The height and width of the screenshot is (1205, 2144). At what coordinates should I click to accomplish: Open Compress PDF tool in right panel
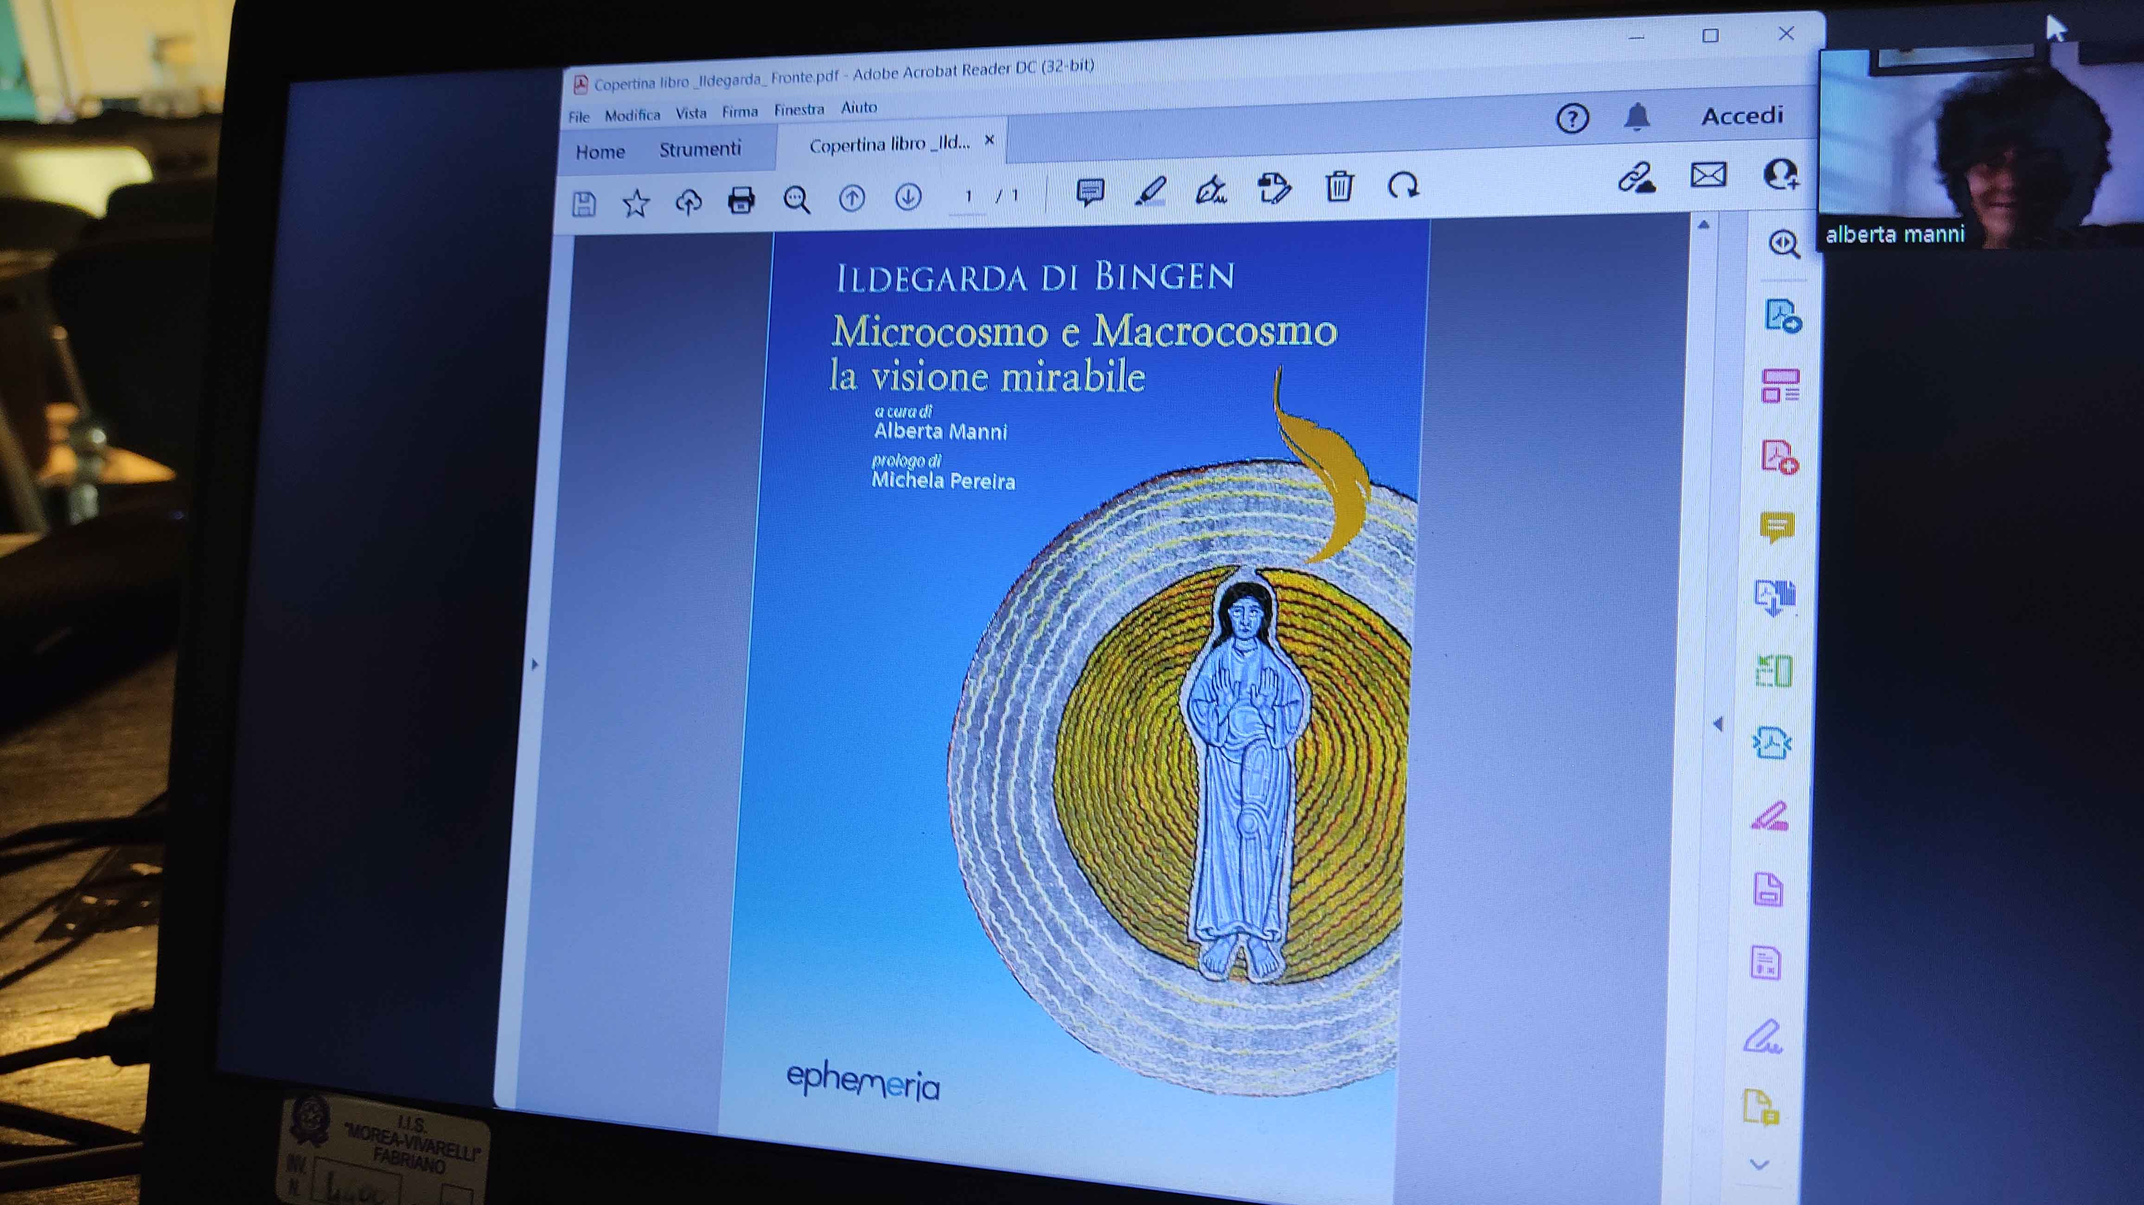[x=1772, y=742]
